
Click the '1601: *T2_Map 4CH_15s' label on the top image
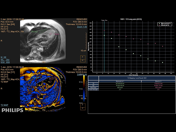coord(12,32)
